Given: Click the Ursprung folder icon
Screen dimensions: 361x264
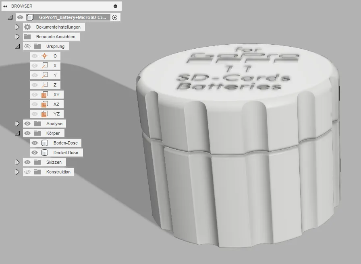Looking at the screenshot, I should (x=37, y=46).
